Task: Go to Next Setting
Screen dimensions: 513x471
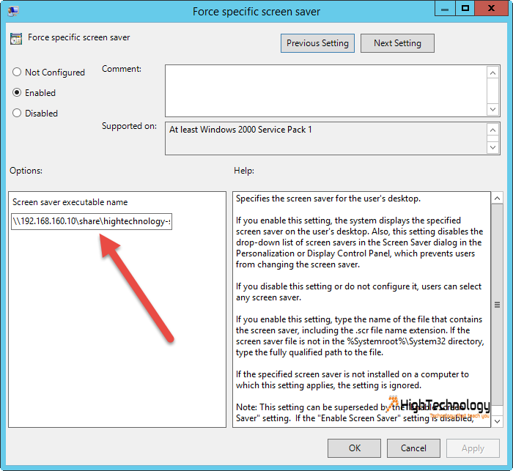Action: [397, 43]
